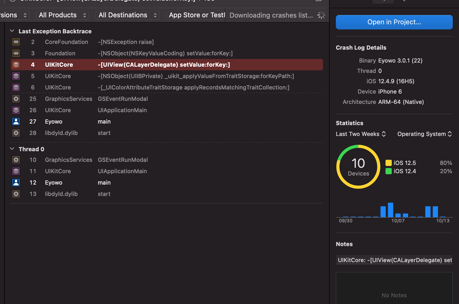The width and height of the screenshot is (459, 304).
Task: Change the Operating System statistics grouping
Action: pos(424,134)
